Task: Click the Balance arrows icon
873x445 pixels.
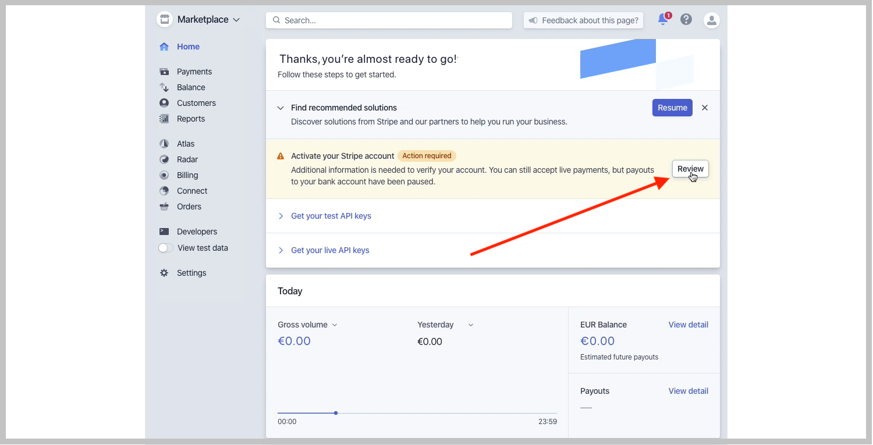Action: pos(164,87)
